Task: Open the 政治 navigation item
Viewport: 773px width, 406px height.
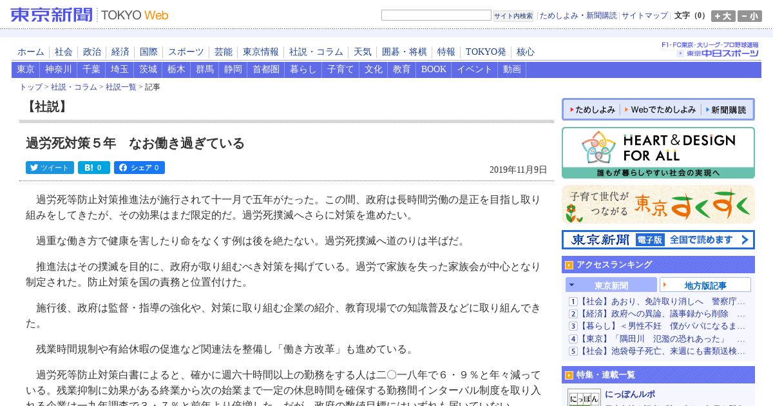Action: (92, 52)
